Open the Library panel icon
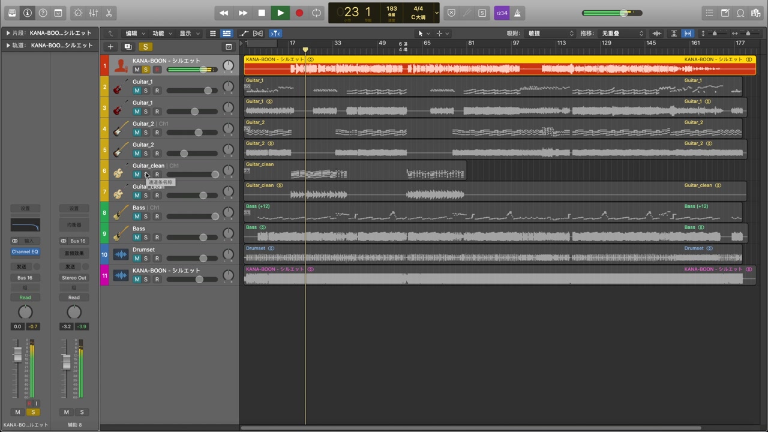 tap(12, 13)
